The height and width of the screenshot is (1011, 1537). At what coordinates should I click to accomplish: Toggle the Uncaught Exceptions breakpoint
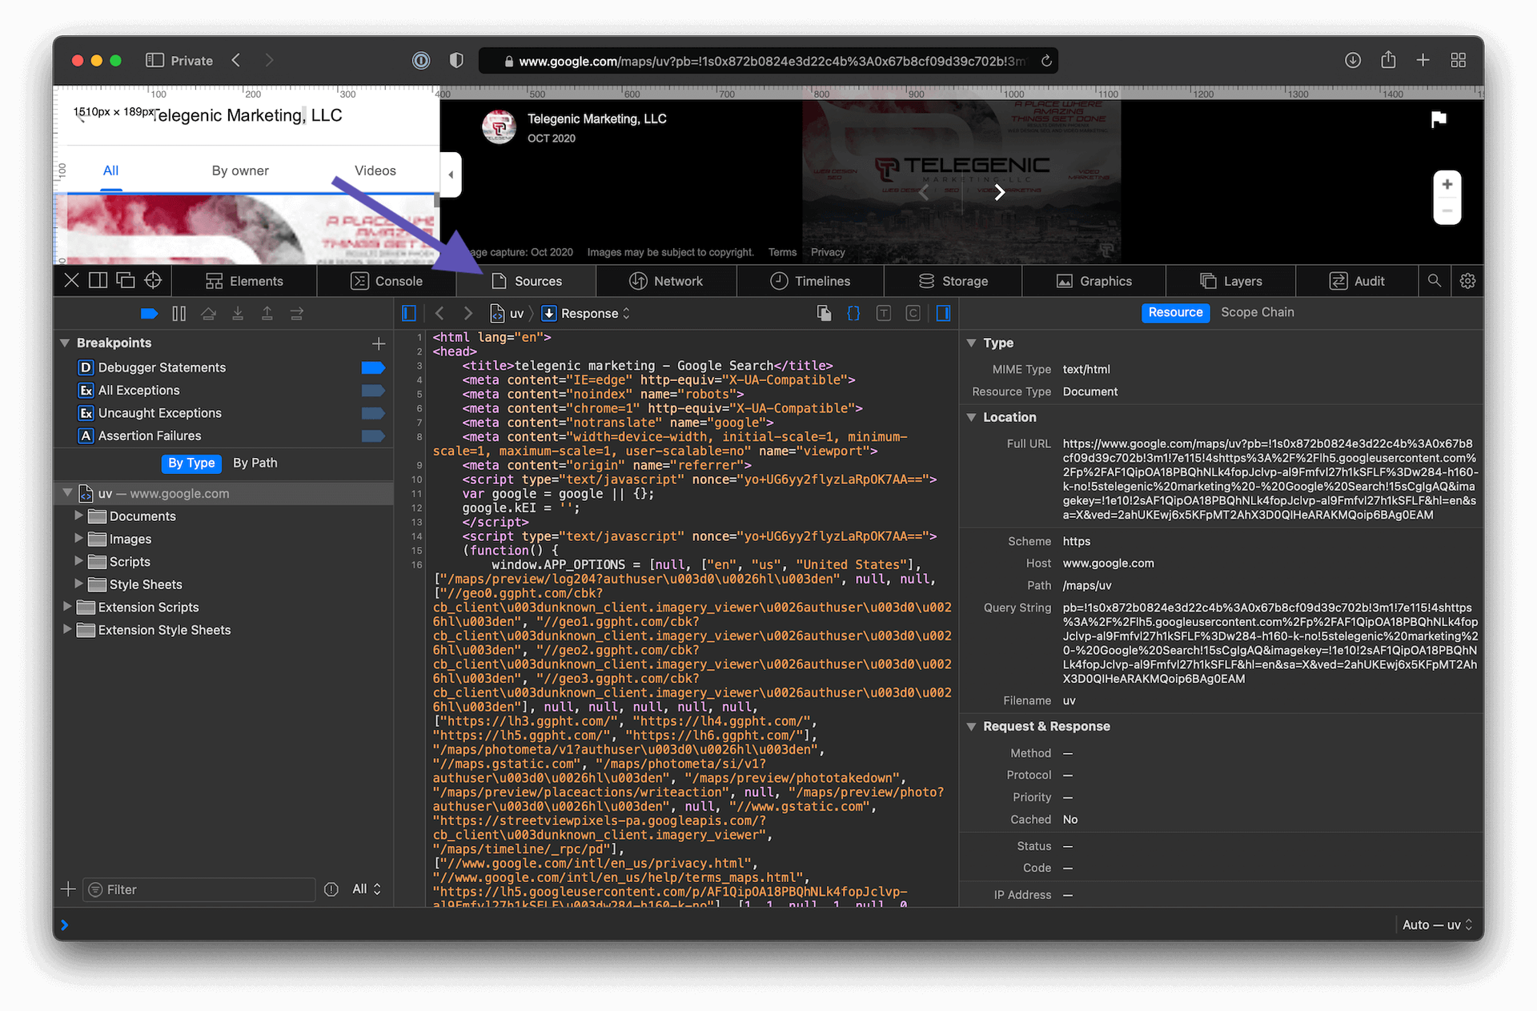pyautogui.click(x=373, y=413)
